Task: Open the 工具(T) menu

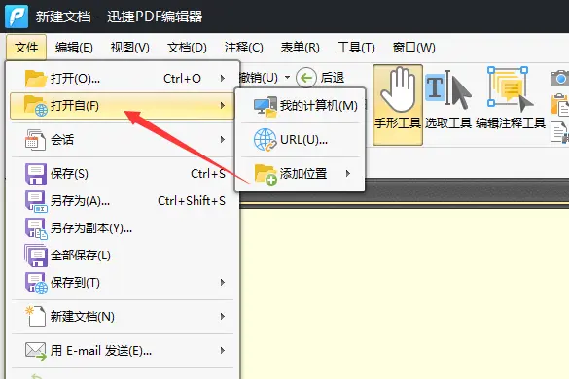Action: tap(356, 48)
